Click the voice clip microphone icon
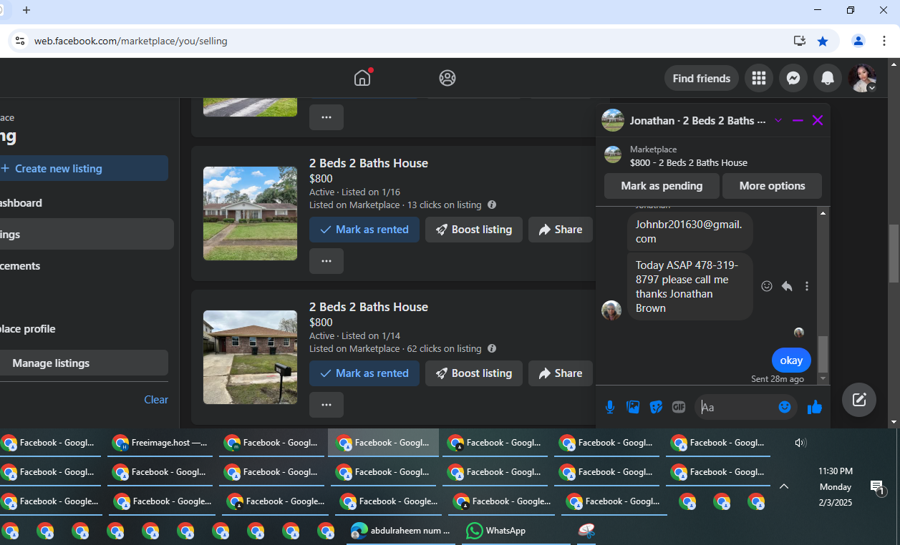900x545 pixels. [x=610, y=407]
